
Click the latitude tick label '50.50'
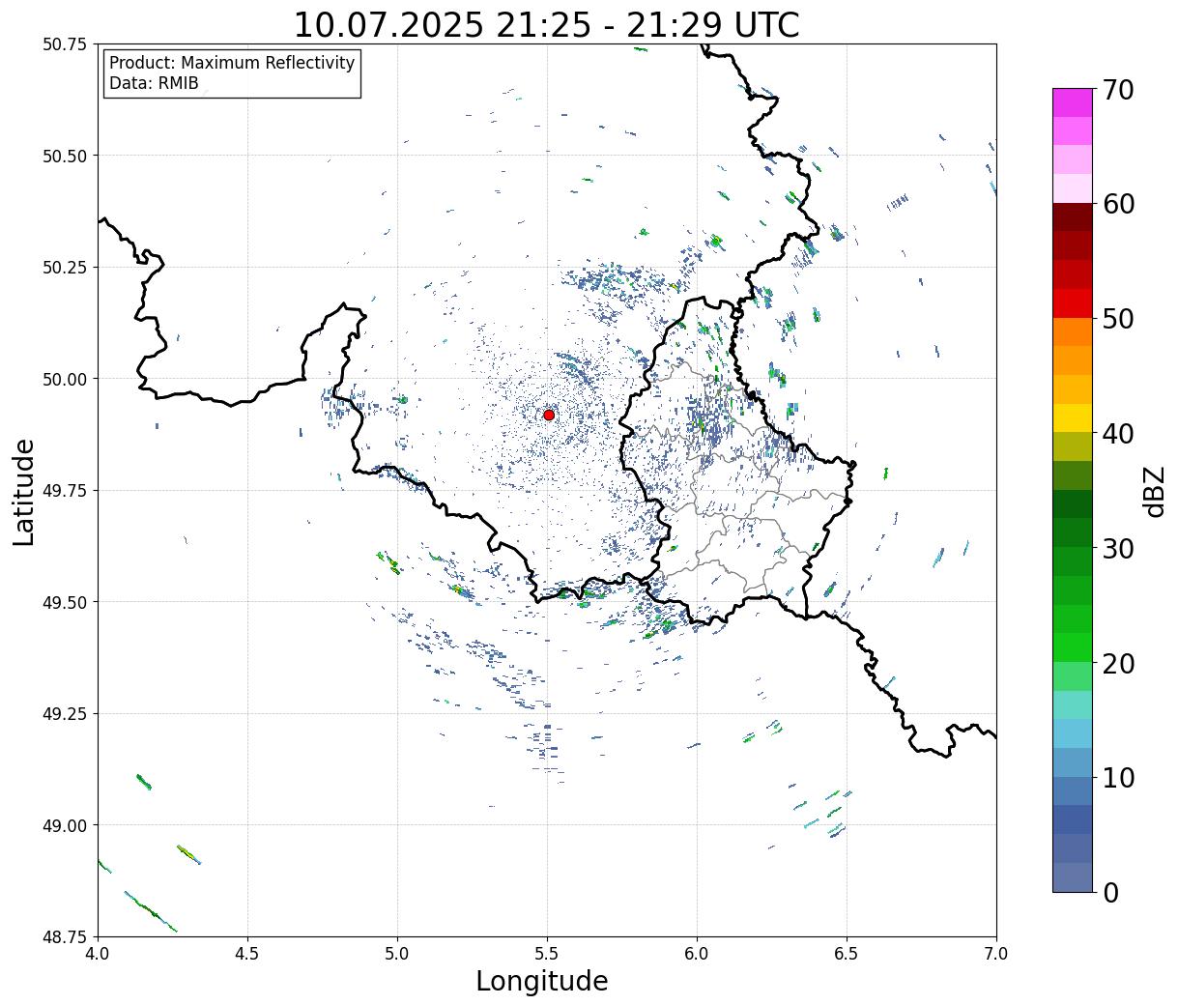tap(65, 156)
